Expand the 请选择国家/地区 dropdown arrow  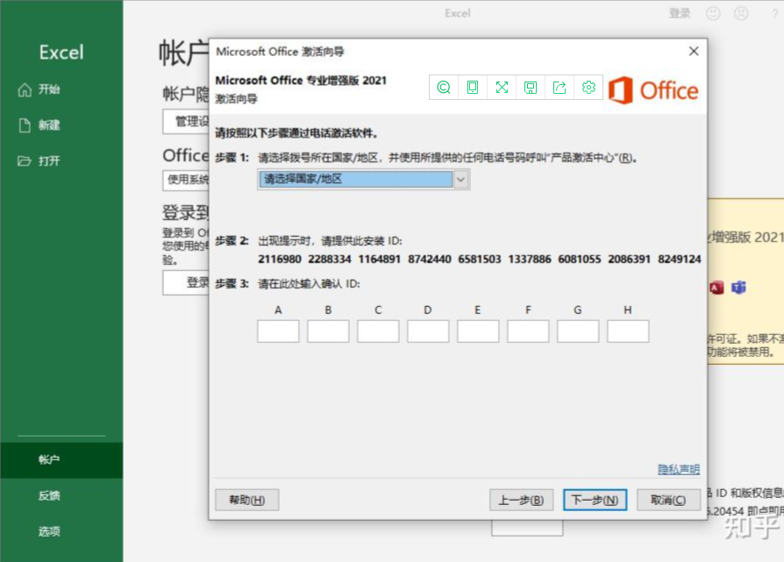[461, 180]
